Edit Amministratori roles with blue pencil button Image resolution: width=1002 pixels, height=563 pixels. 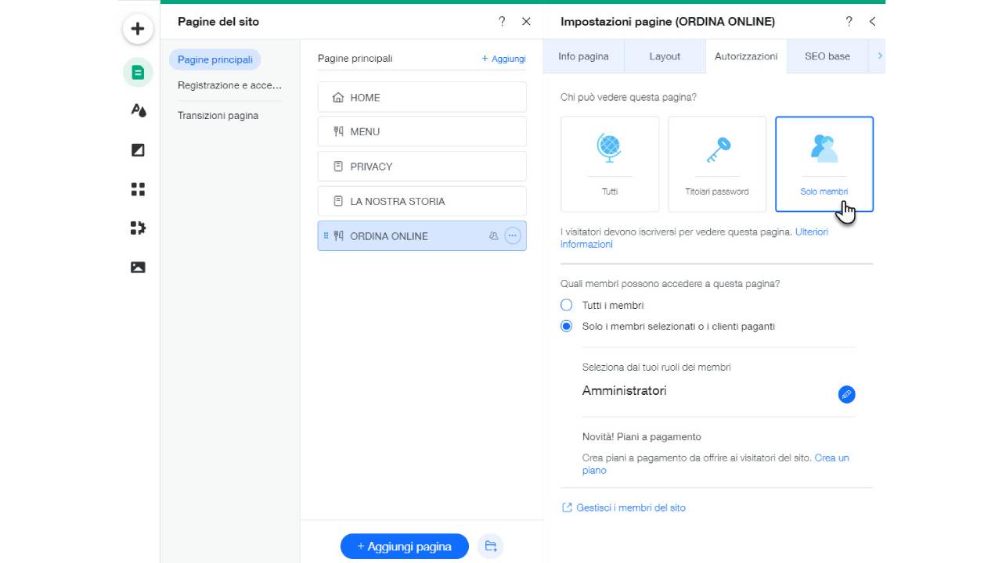coord(846,395)
